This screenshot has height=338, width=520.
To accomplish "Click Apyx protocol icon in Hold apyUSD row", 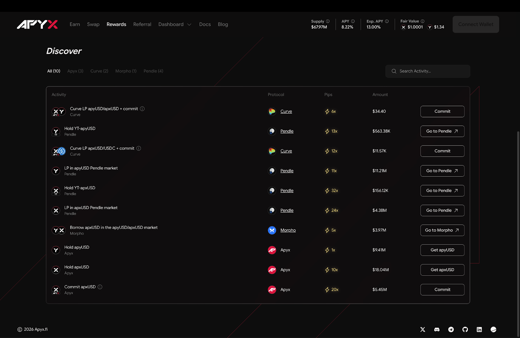I will (272, 250).
